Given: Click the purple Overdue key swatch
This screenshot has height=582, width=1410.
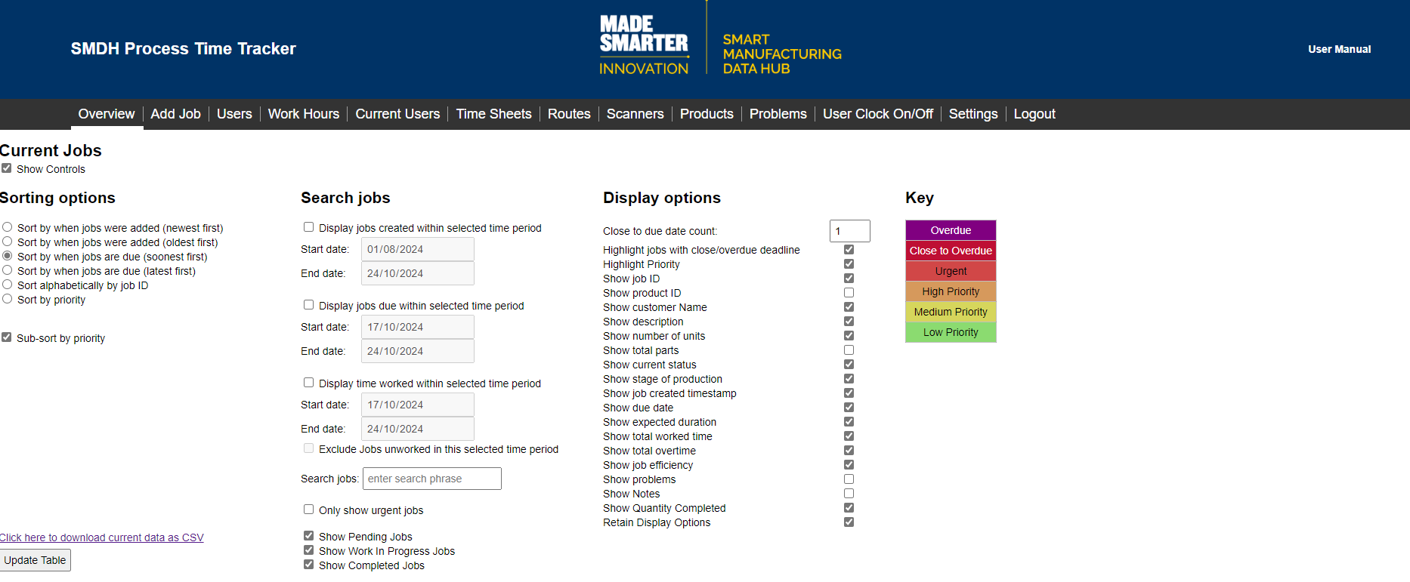Looking at the screenshot, I should point(951,230).
